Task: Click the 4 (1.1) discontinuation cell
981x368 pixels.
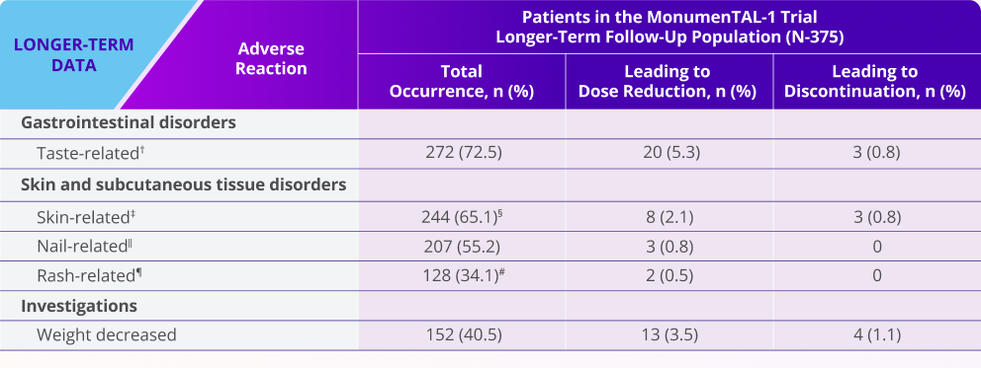Action: pos(876,334)
